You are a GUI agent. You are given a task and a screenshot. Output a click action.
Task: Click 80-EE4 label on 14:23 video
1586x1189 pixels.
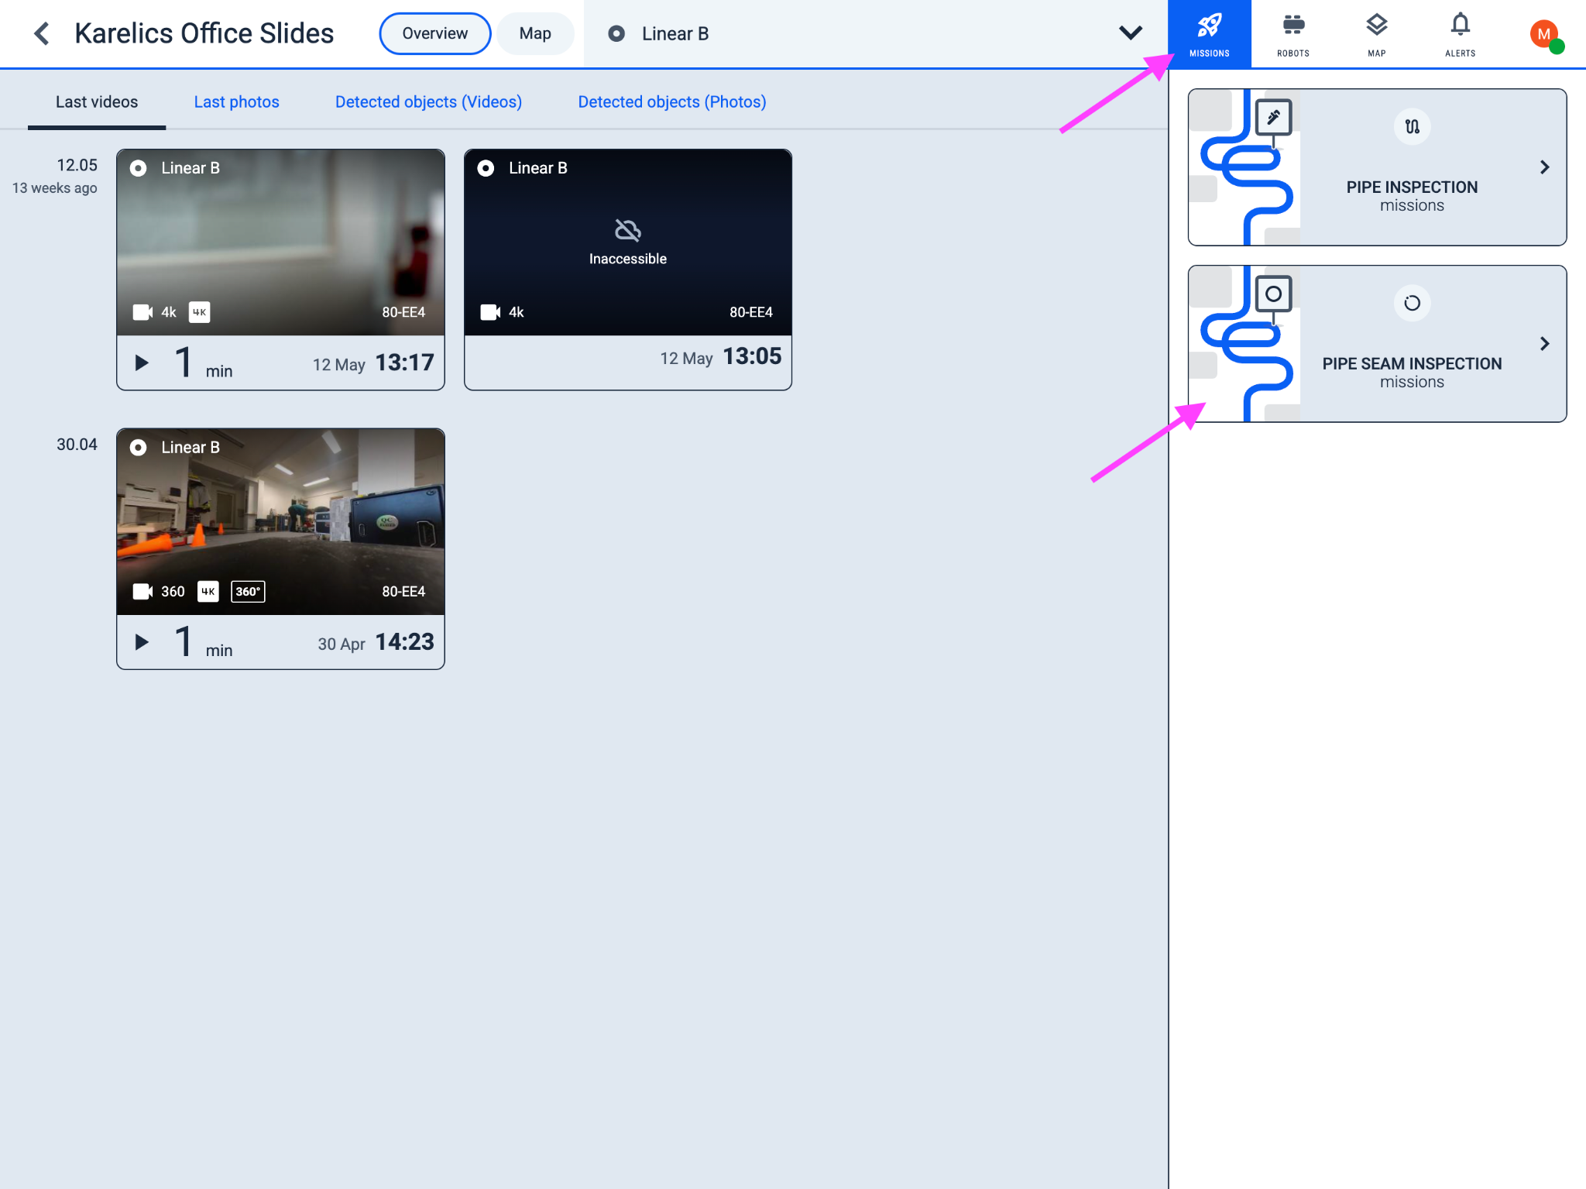pos(403,591)
